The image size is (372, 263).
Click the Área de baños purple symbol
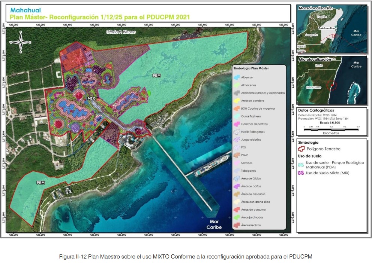tap(237, 186)
